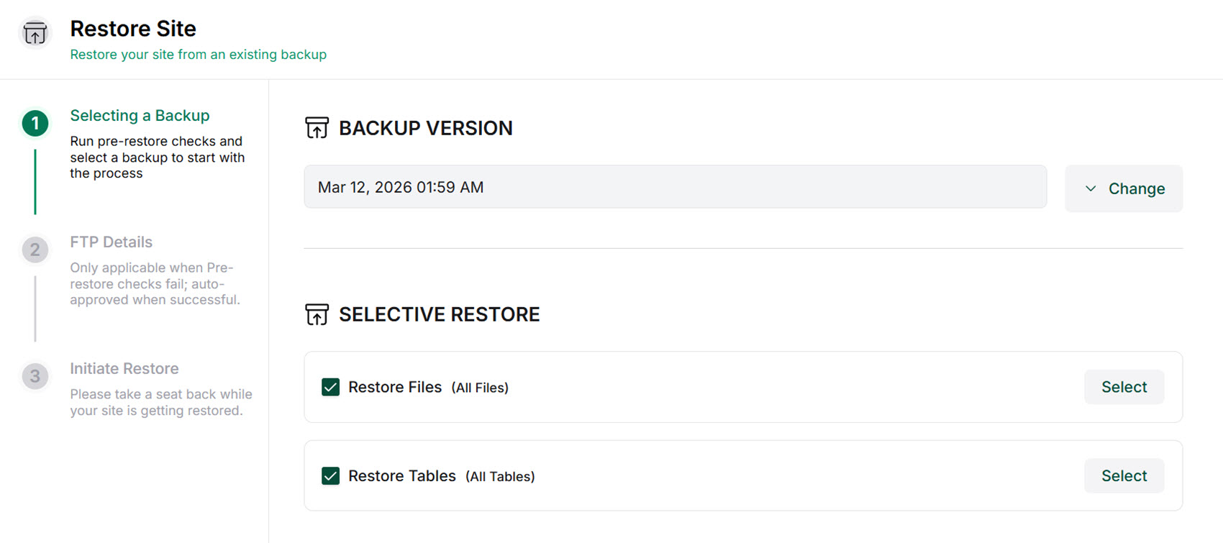Viewport: 1223px width, 543px height.
Task: Click the checkmark icon beside Restore Tables
Action: [330, 475]
